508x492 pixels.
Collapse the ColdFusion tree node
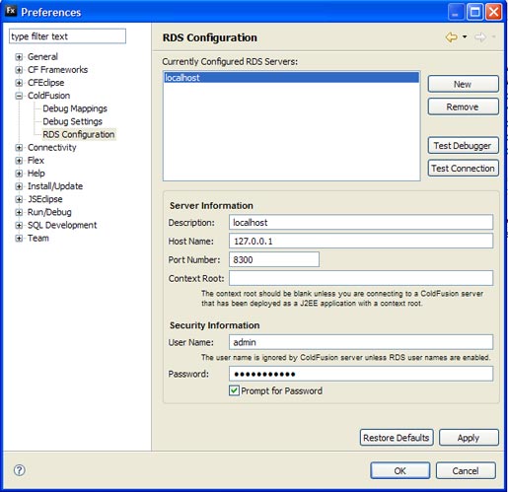[19, 96]
